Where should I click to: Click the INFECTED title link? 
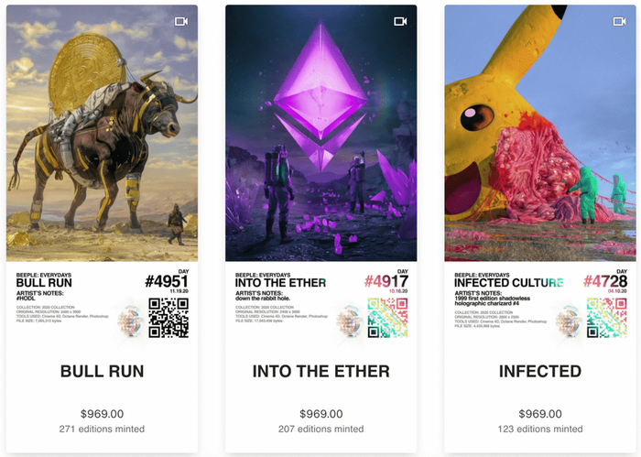click(x=540, y=371)
